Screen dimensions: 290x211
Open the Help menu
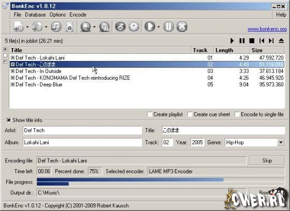(281, 14)
